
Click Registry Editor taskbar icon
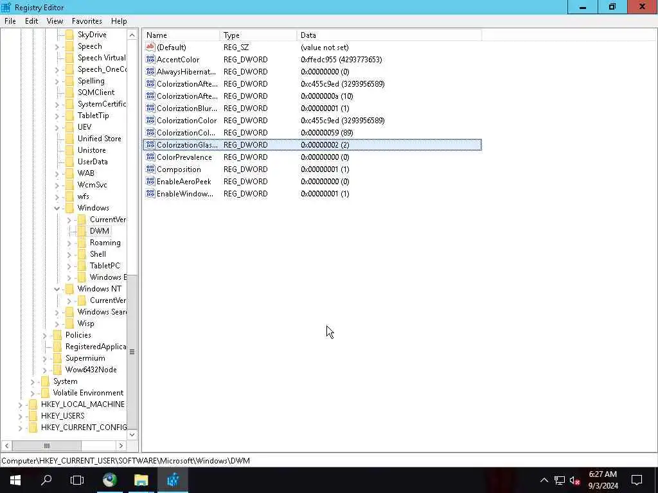pyautogui.click(x=173, y=480)
